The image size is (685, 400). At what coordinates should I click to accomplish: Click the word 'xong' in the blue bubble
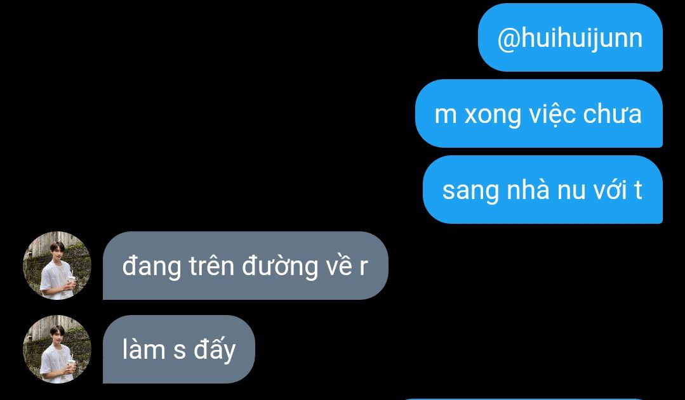click(493, 116)
